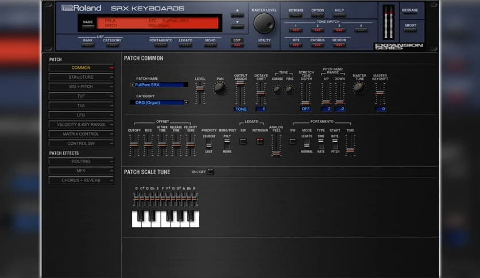Open the Bank list
Image resolution: width=480 pixels, height=278 pixels.
[x=87, y=45]
